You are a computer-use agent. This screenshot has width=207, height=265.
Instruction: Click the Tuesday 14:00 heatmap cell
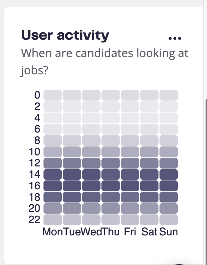coord(72,174)
